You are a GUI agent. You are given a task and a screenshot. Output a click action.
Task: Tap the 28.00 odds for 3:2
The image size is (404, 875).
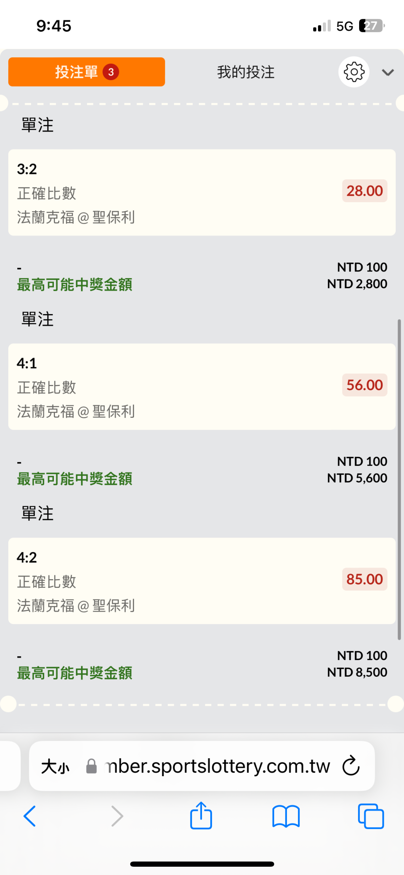click(x=364, y=191)
